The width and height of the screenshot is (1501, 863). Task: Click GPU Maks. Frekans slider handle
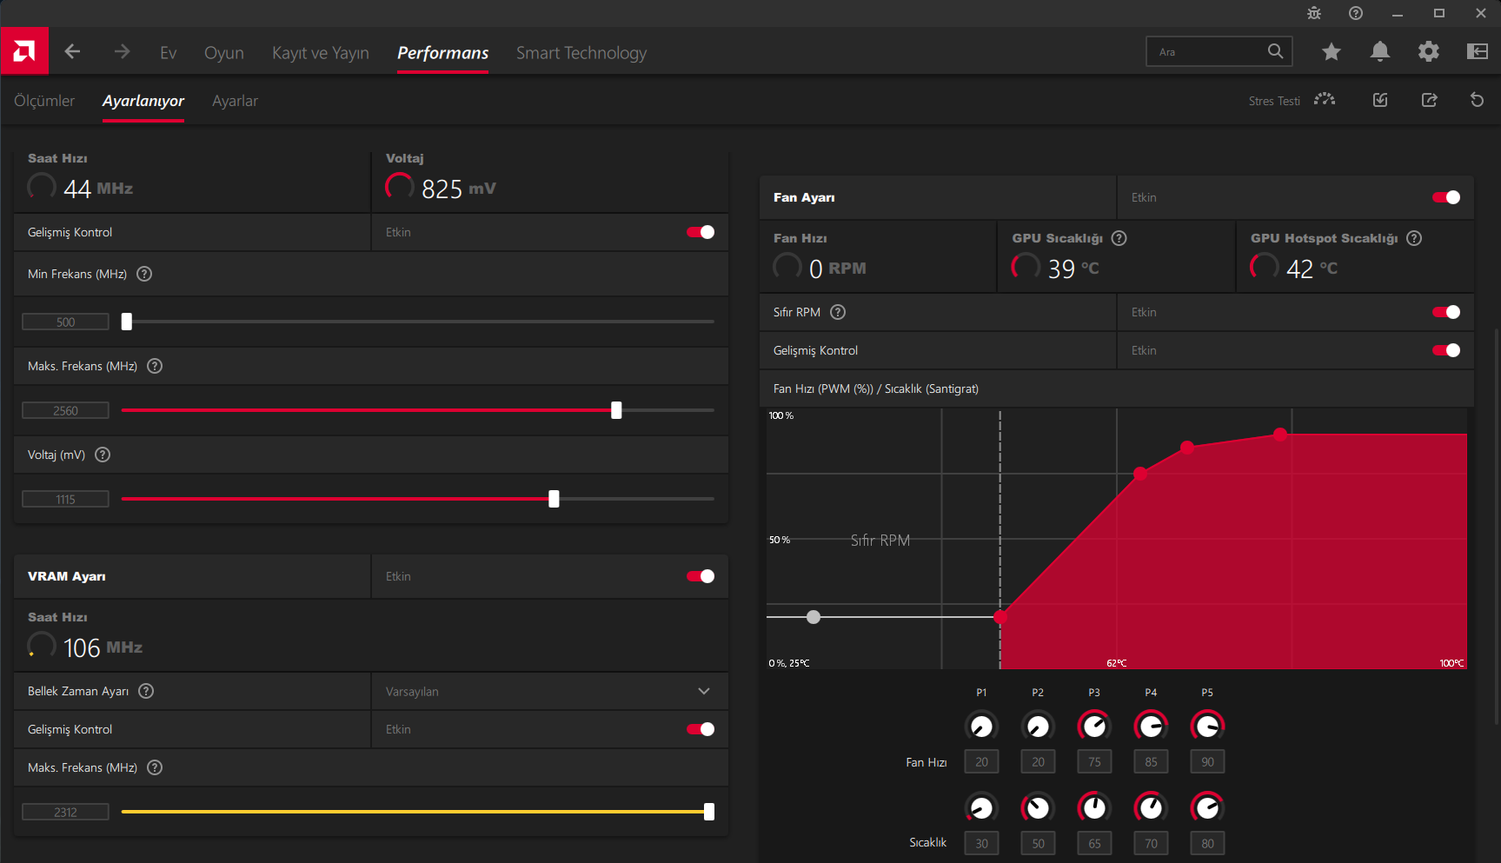coord(616,410)
